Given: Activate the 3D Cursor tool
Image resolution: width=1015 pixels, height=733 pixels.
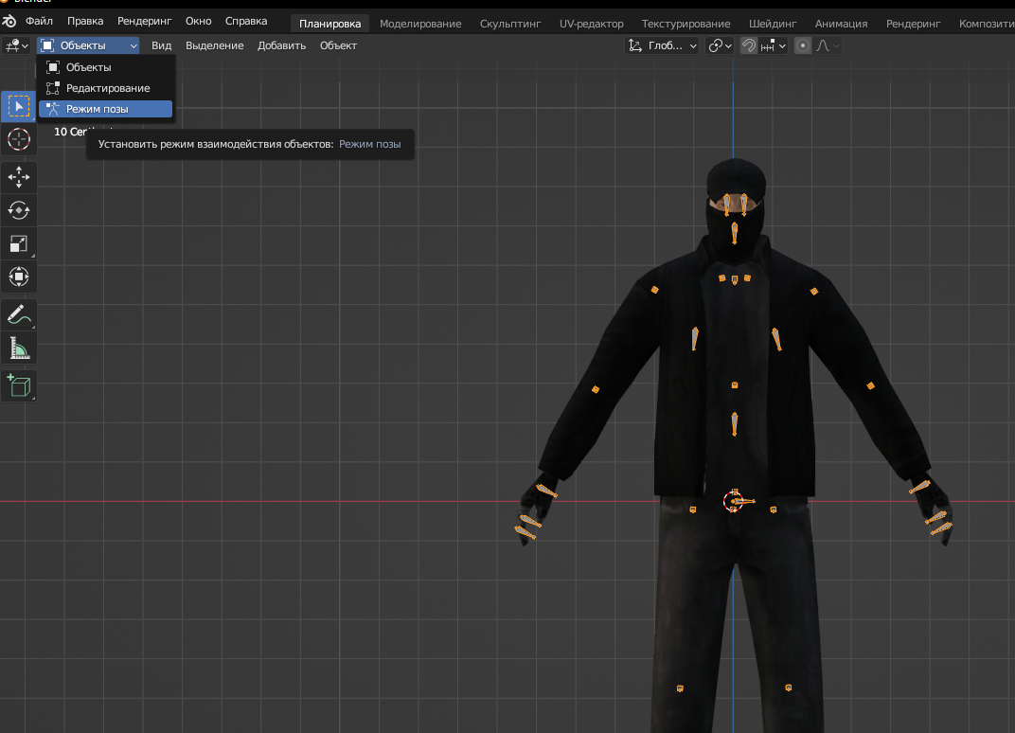Looking at the screenshot, I should (x=18, y=139).
